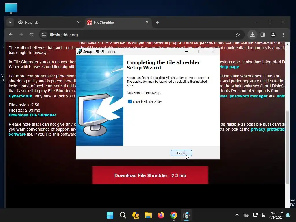Click the scrollbar up arrow on the page
The height and width of the screenshot is (222, 296).
tap(287, 44)
